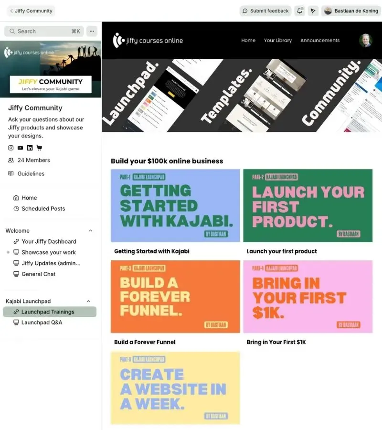Click the direct messages paper-plane icon

click(313, 11)
